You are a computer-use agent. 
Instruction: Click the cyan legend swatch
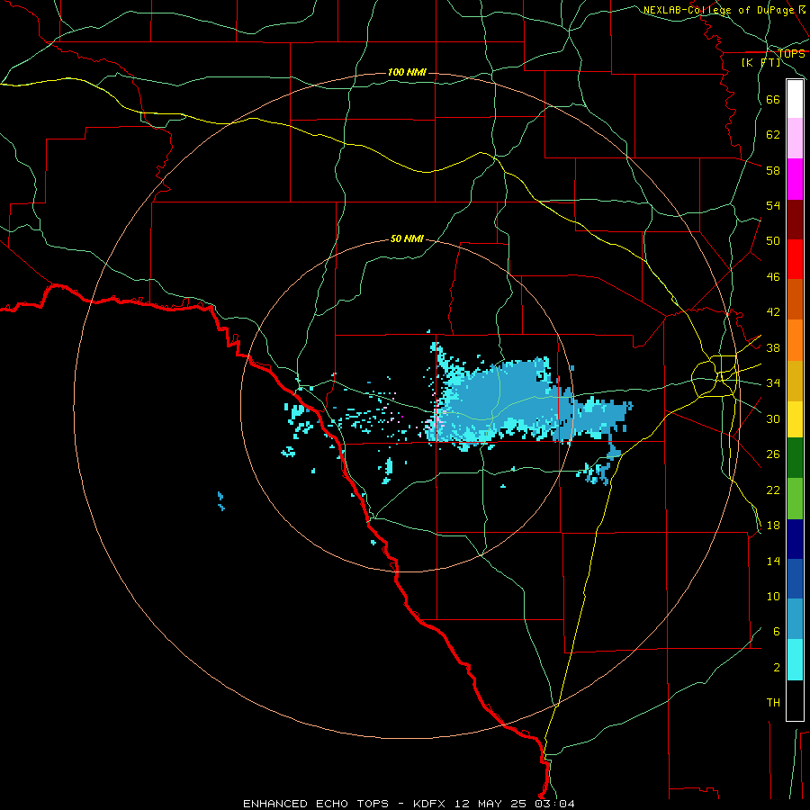tap(795, 660)
